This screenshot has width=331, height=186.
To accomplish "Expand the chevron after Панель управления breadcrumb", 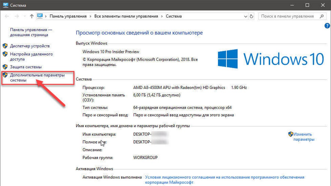I will (90, 16).
